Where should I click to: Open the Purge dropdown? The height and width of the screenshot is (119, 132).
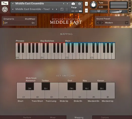[x=80, y=7]
